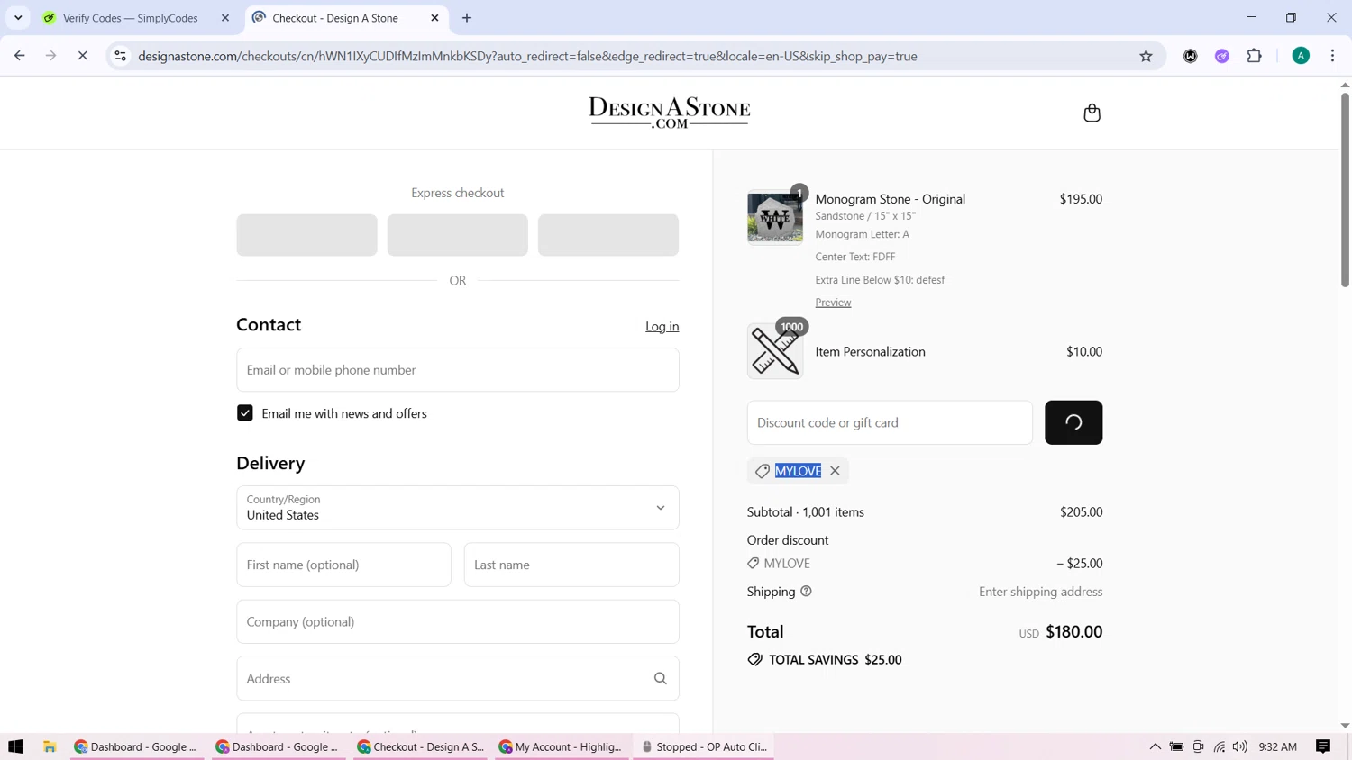The image size is (1352, 760).
Task: Open the Checkout Design A S taskbar window
Action: click(420, 746)
